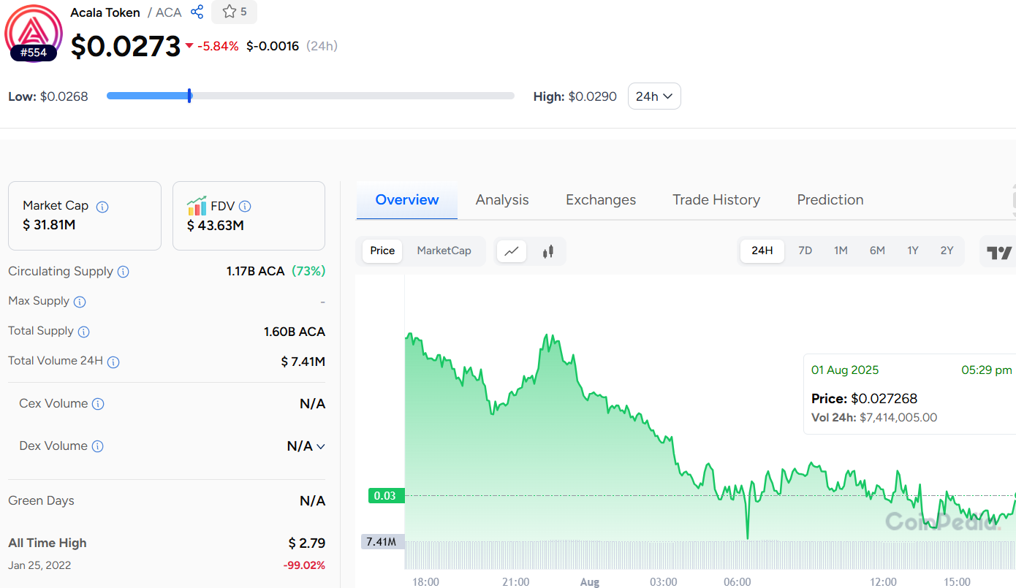This screenshot has height=588, width=1016.
Task: Open the 24h range dropdown
Action: click(654, 96)
